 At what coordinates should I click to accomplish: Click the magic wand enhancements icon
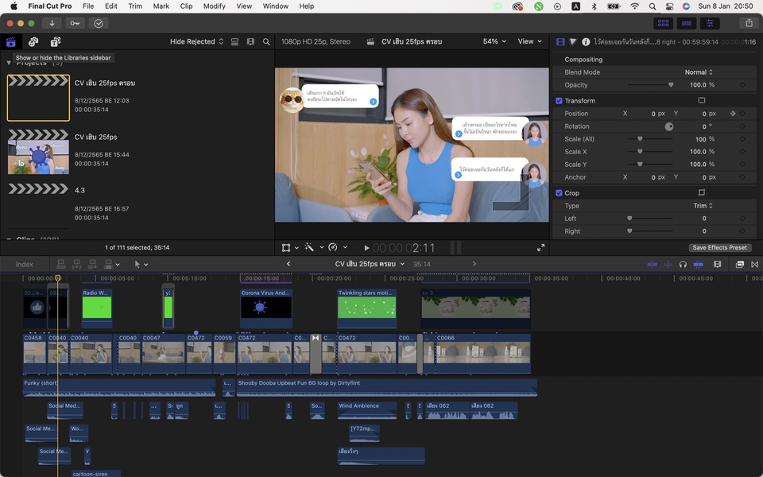(x=309, y=247)
